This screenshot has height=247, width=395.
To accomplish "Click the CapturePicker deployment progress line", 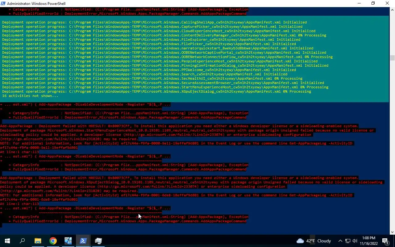I will pos(152,27).
